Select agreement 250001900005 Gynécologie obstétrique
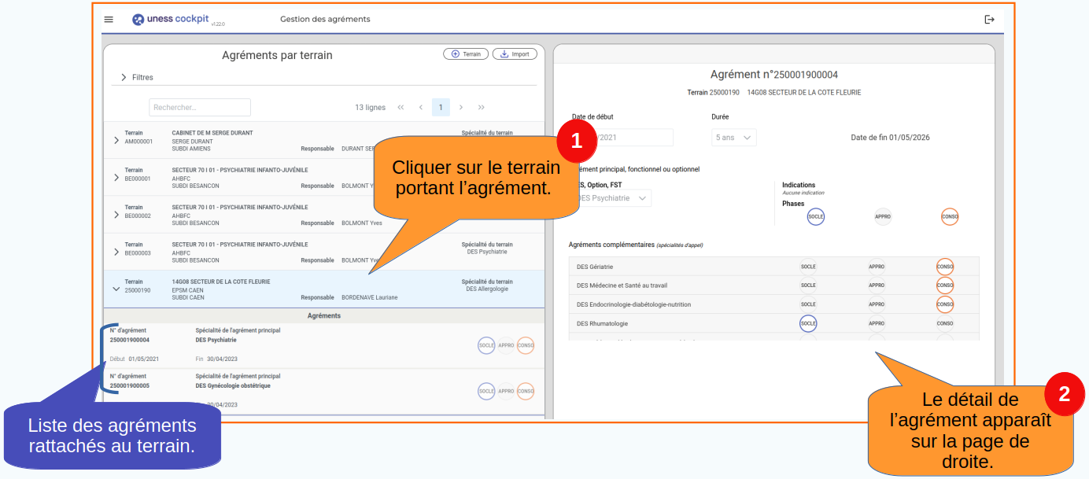 (x=236, y=385)
